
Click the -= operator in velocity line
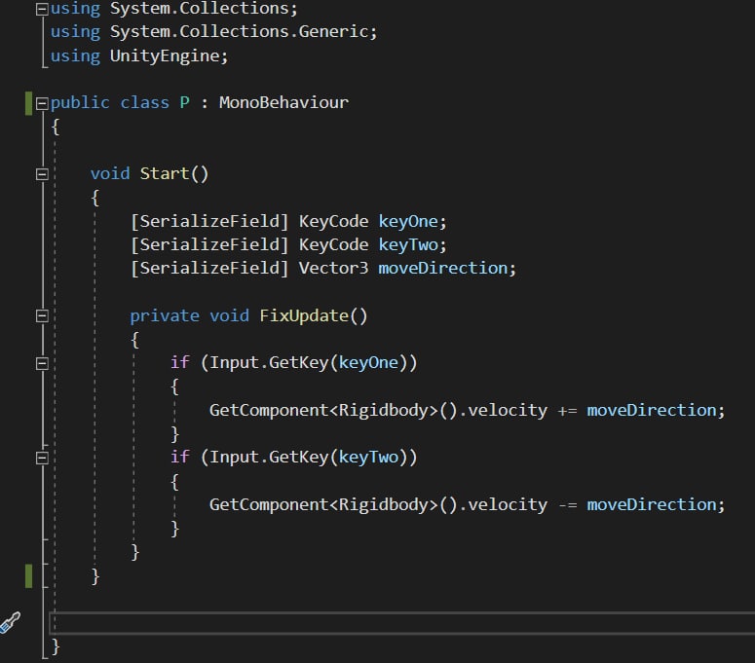(567, 505)
